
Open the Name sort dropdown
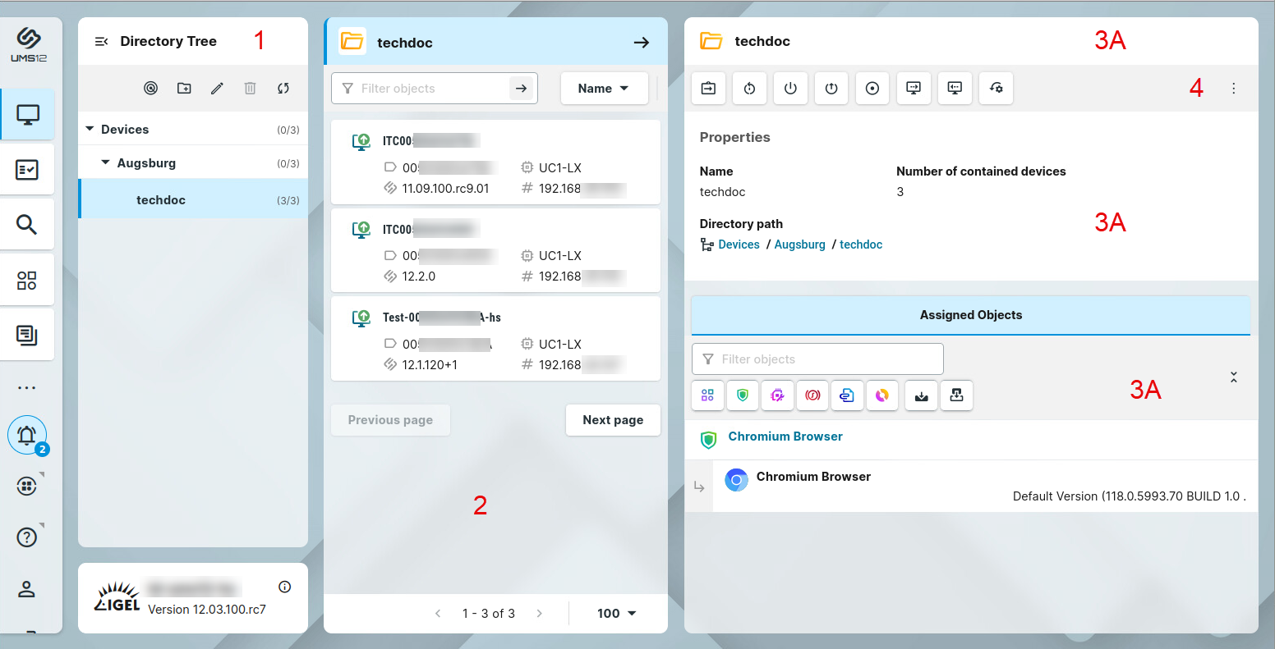(x=604, y=89)
